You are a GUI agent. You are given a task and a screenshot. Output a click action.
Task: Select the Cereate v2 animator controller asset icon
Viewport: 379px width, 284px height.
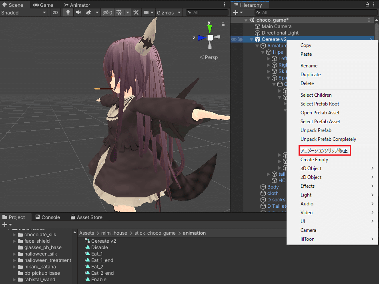coord(87,241)
